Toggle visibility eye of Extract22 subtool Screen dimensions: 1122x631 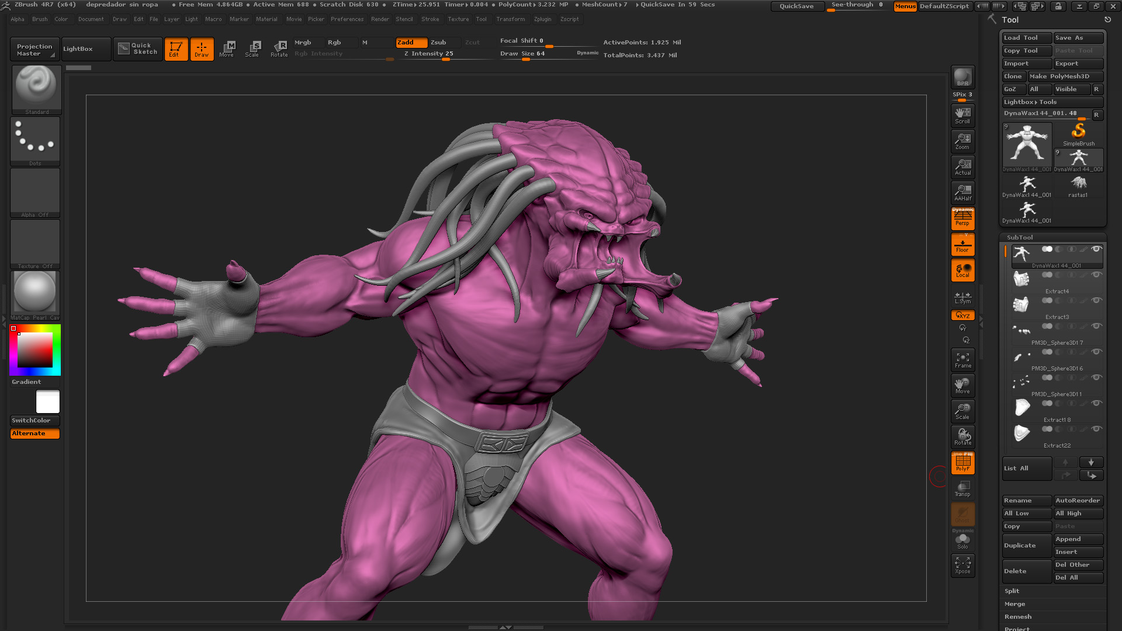(x=1096, y=429)
